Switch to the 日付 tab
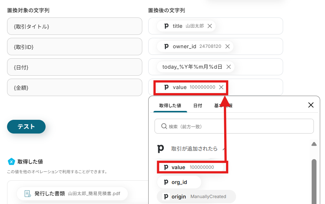325x204 pixels. click(x=198, y=106)
